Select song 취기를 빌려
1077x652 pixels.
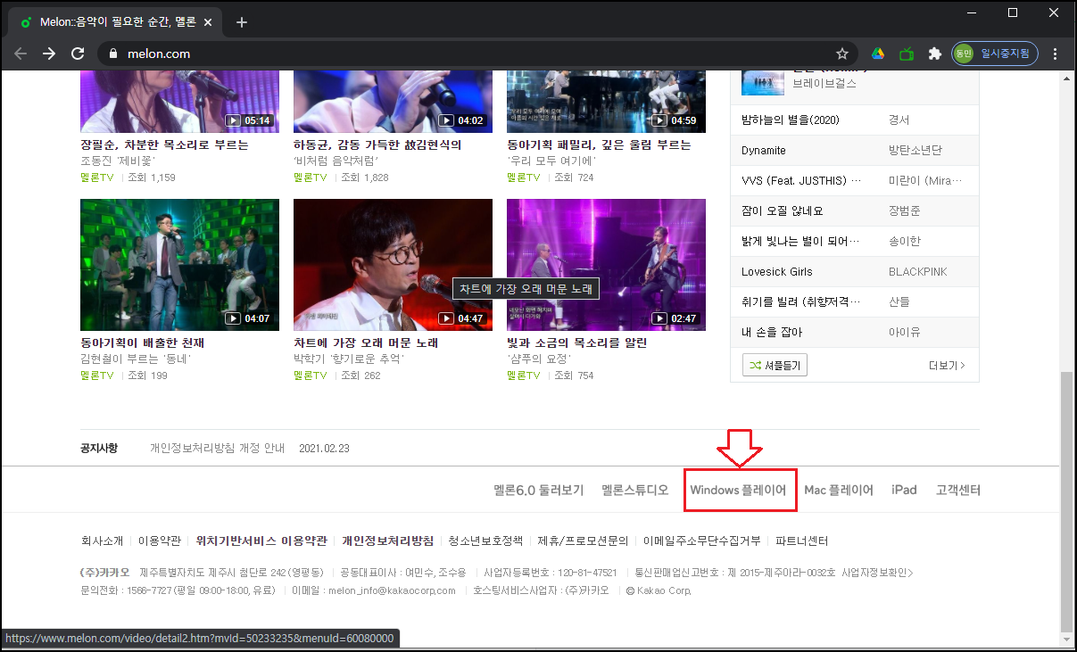tap(801, 301)
